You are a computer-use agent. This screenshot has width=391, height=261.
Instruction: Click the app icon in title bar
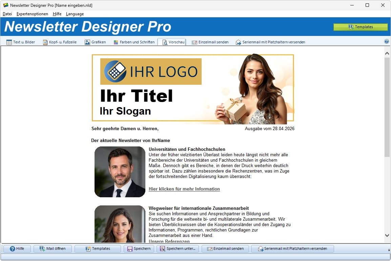(x=5, y=5)
